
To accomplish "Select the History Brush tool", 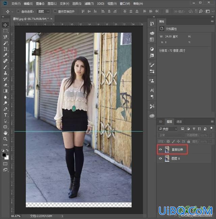I will (x=5, y=79).
